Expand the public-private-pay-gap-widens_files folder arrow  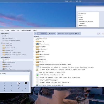(34, 64)
